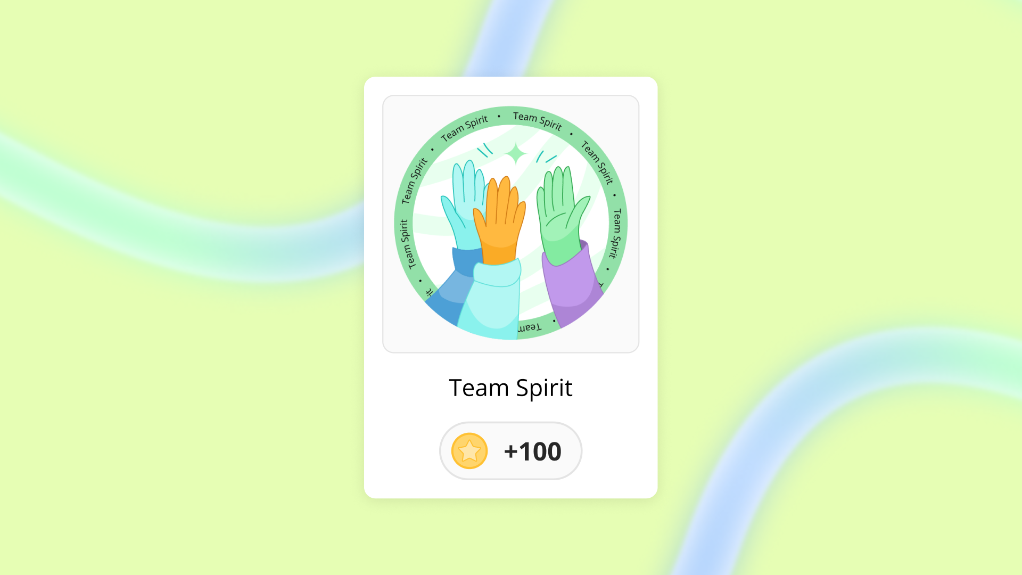
Task: Click the white card area below reward pill
Action: tap(510, 489)
